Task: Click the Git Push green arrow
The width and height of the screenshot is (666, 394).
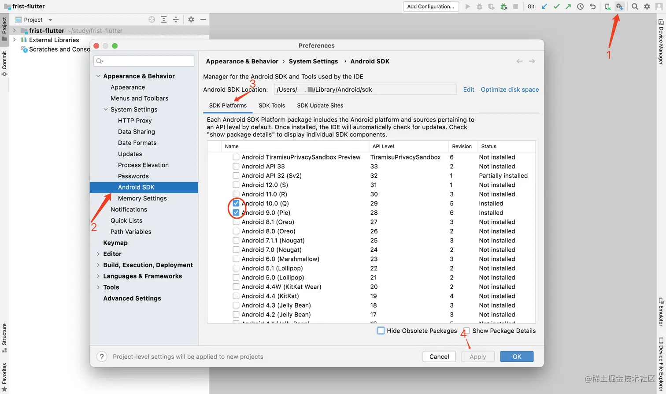Action: pyautogui.click(x=568, y=7)
